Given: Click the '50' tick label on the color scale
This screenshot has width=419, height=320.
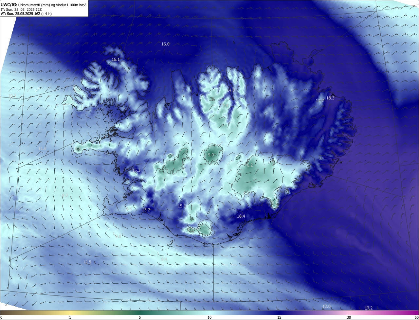Looking at the screenshot, I should coord(416,317).
